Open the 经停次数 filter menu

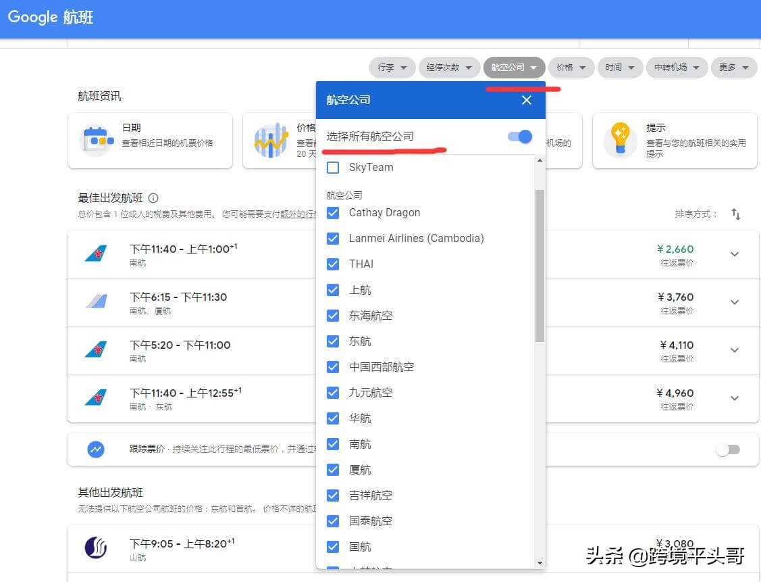[x=449, y=68]
